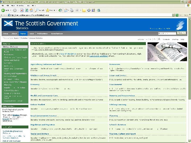Open the About navigation tab
The image size is (191, 143).
coord(14,34)
